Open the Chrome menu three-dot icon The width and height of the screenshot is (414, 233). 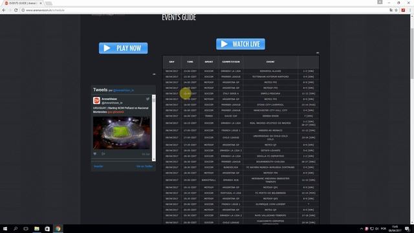click(409, 10)
